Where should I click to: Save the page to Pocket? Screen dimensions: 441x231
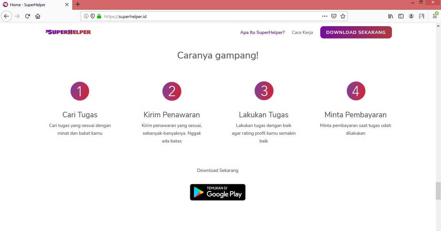(x=333, y=16)
